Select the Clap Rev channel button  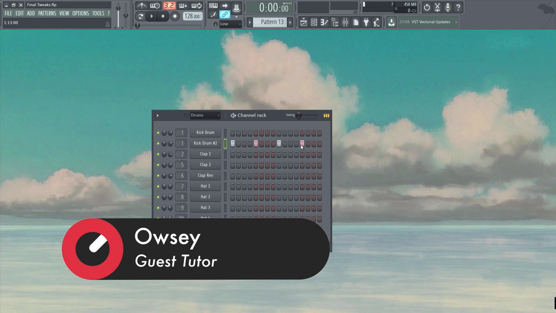(x=205, y=176)
